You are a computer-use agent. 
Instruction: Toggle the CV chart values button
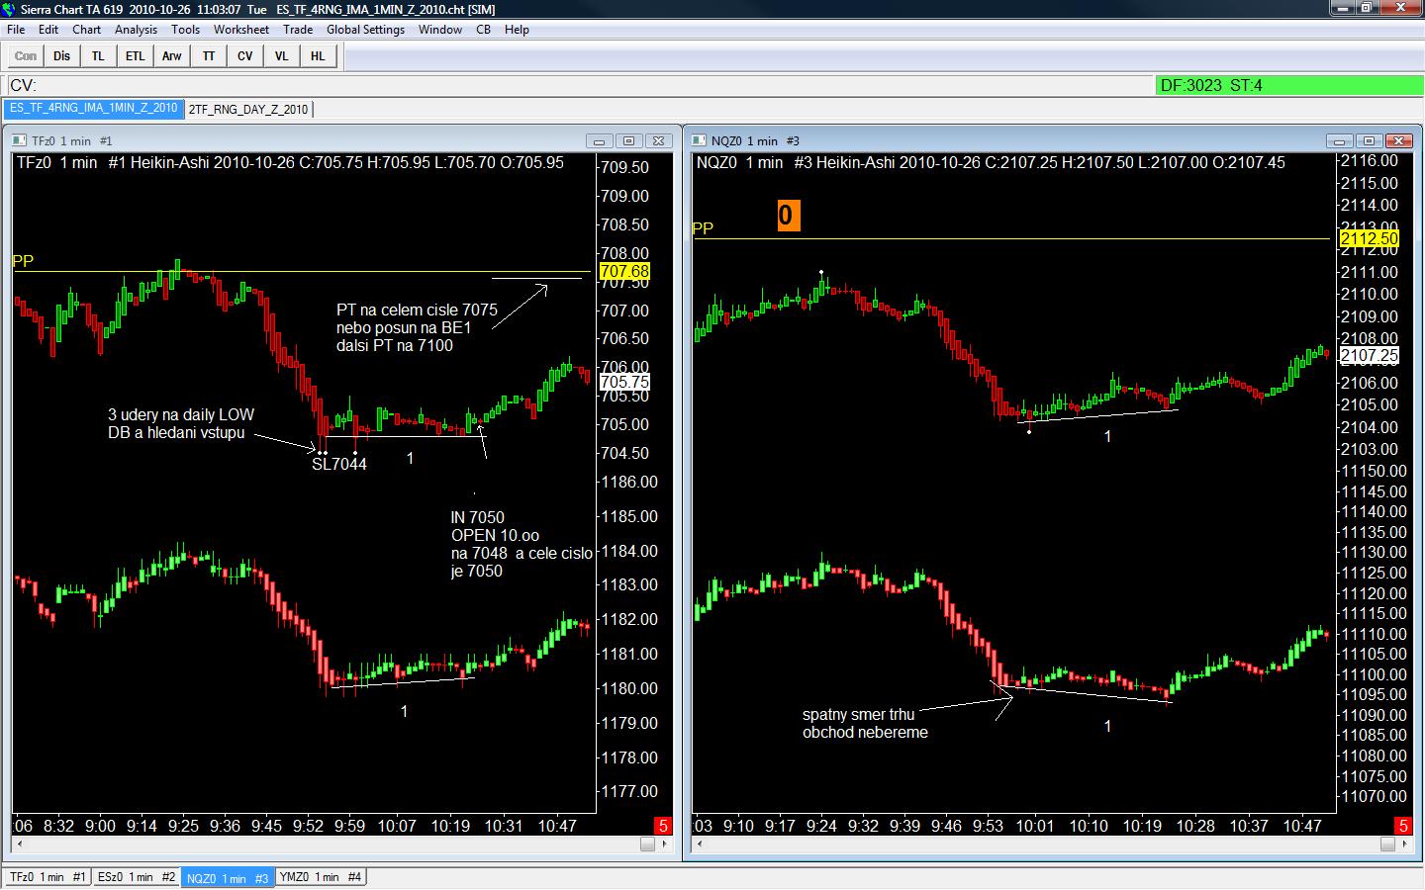point(244,56)
